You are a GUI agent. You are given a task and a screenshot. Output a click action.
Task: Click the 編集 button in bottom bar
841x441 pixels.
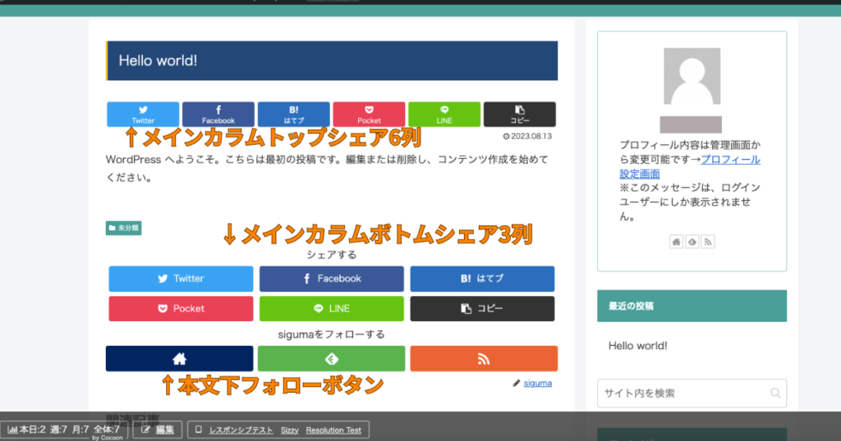158,430
